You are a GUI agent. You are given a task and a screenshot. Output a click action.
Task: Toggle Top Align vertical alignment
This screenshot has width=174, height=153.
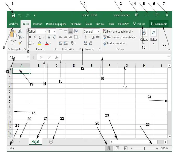click(x=61, y=31)
